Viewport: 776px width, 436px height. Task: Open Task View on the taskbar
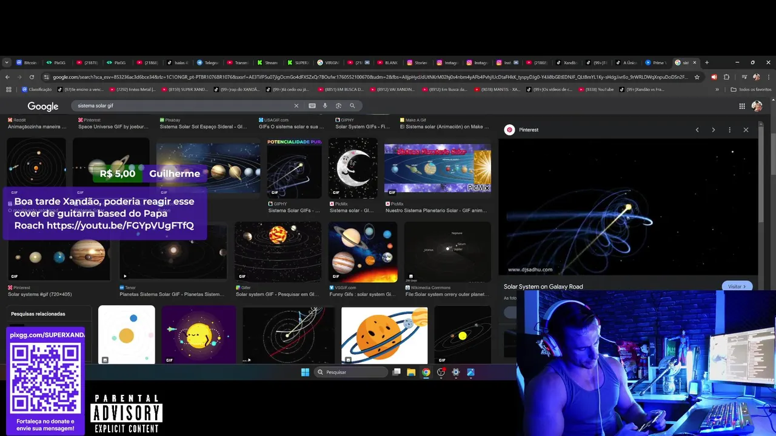click(x=396, y=372)
